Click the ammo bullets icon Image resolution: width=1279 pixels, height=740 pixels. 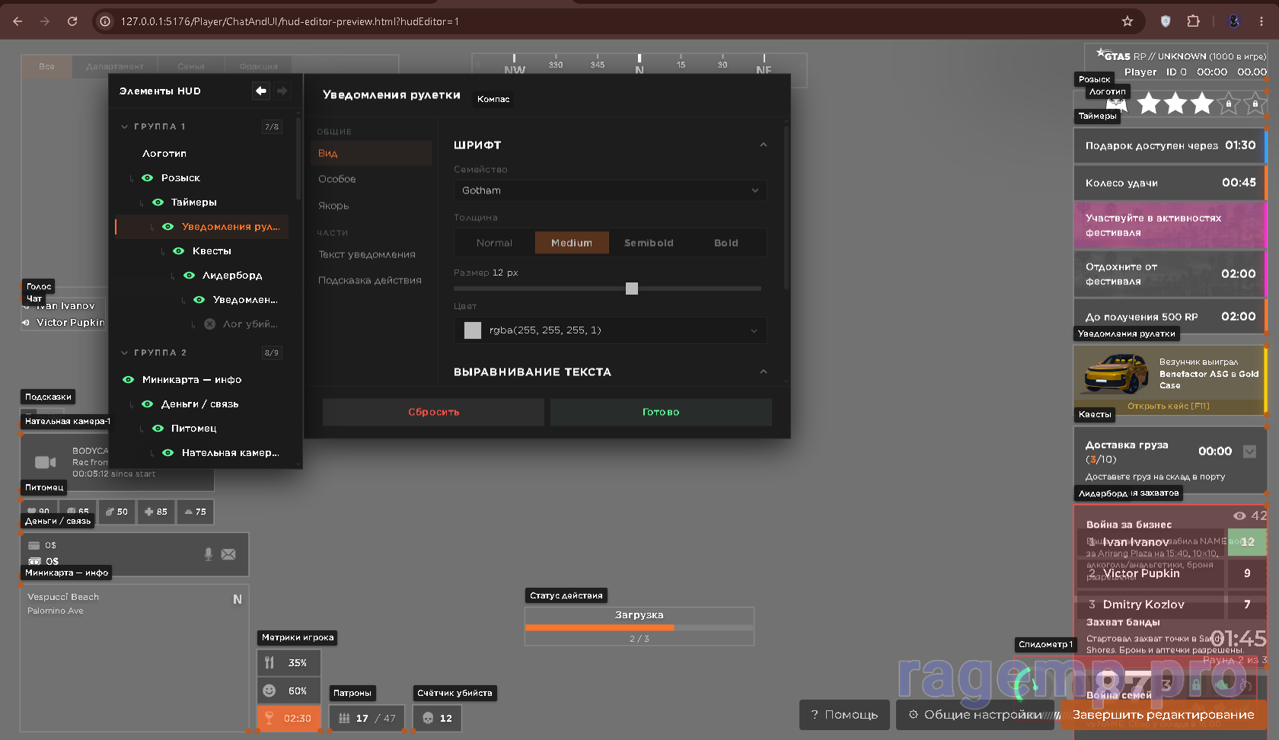344,718
